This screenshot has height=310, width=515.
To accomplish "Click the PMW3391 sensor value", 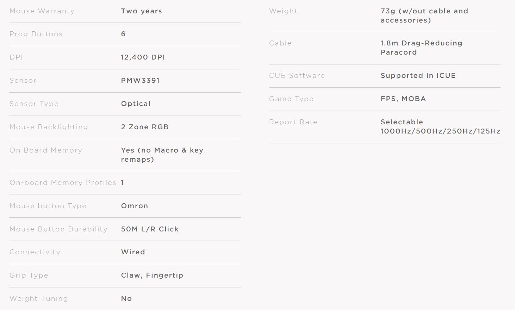I will [140, 81].
